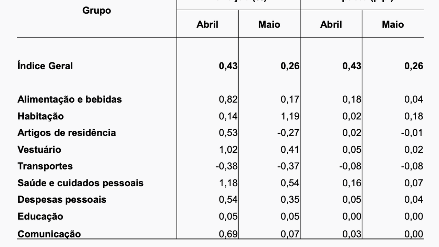The image size is (439, 247).
Task: Click the -0,27 value for Artigos de residência
Action: (288, 133)
